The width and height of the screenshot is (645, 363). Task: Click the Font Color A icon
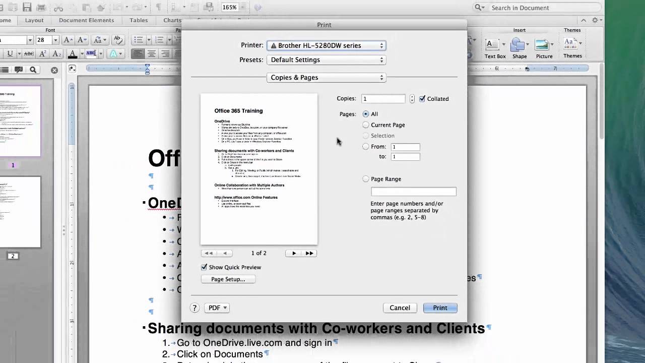tap(73, 53)
